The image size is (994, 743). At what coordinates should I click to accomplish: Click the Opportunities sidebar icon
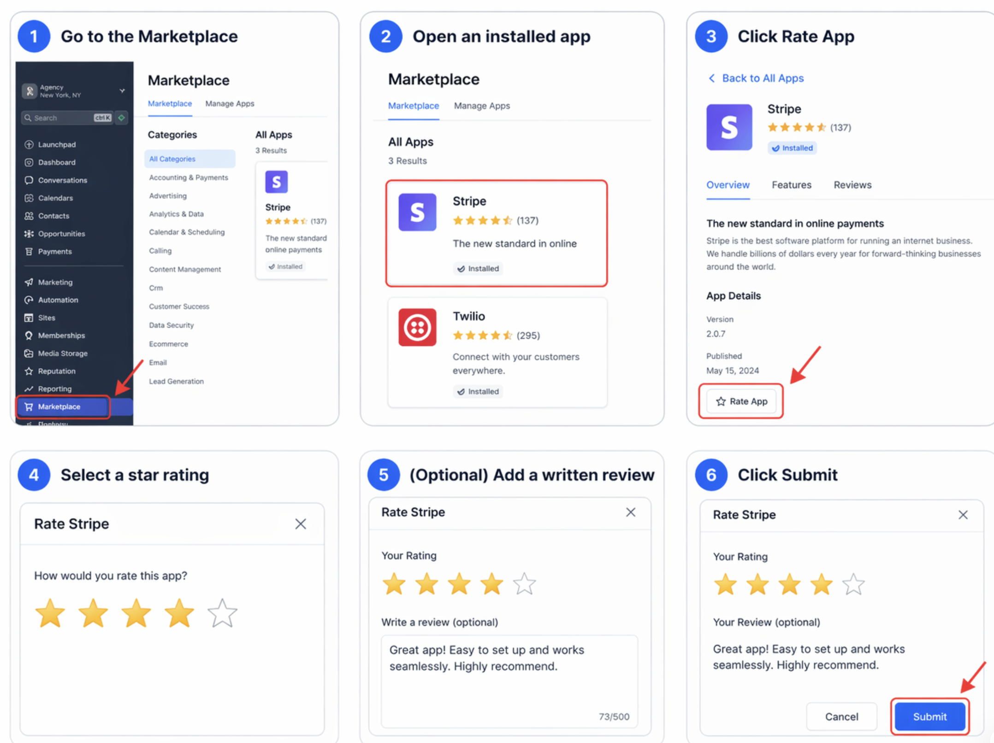29,234
